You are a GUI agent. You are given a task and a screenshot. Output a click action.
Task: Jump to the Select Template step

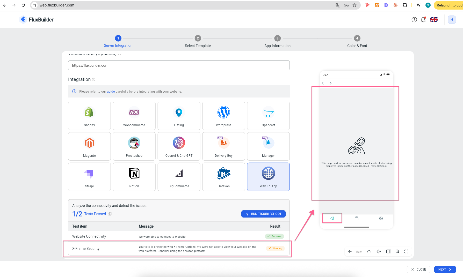point(198,41)
